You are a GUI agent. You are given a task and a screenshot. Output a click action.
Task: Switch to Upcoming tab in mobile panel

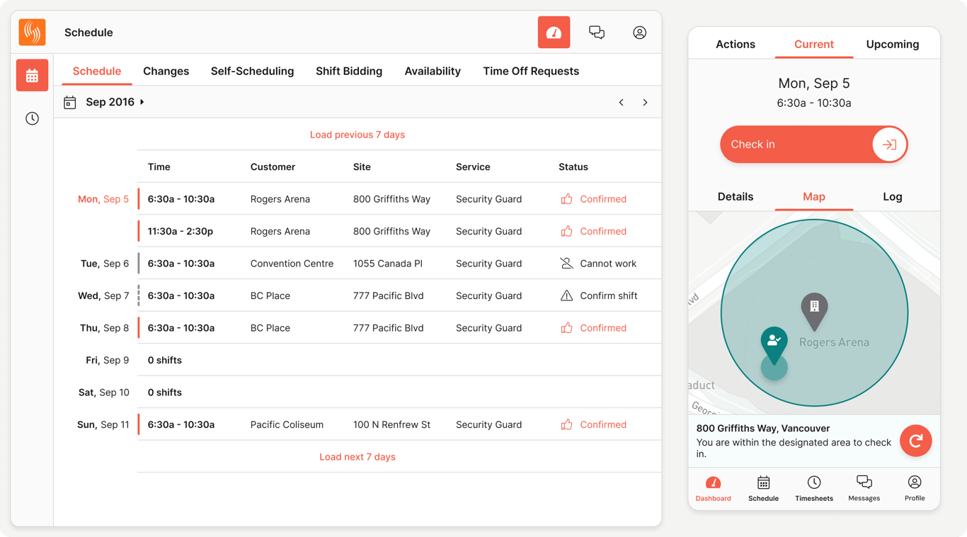click(x=893, y=44)
